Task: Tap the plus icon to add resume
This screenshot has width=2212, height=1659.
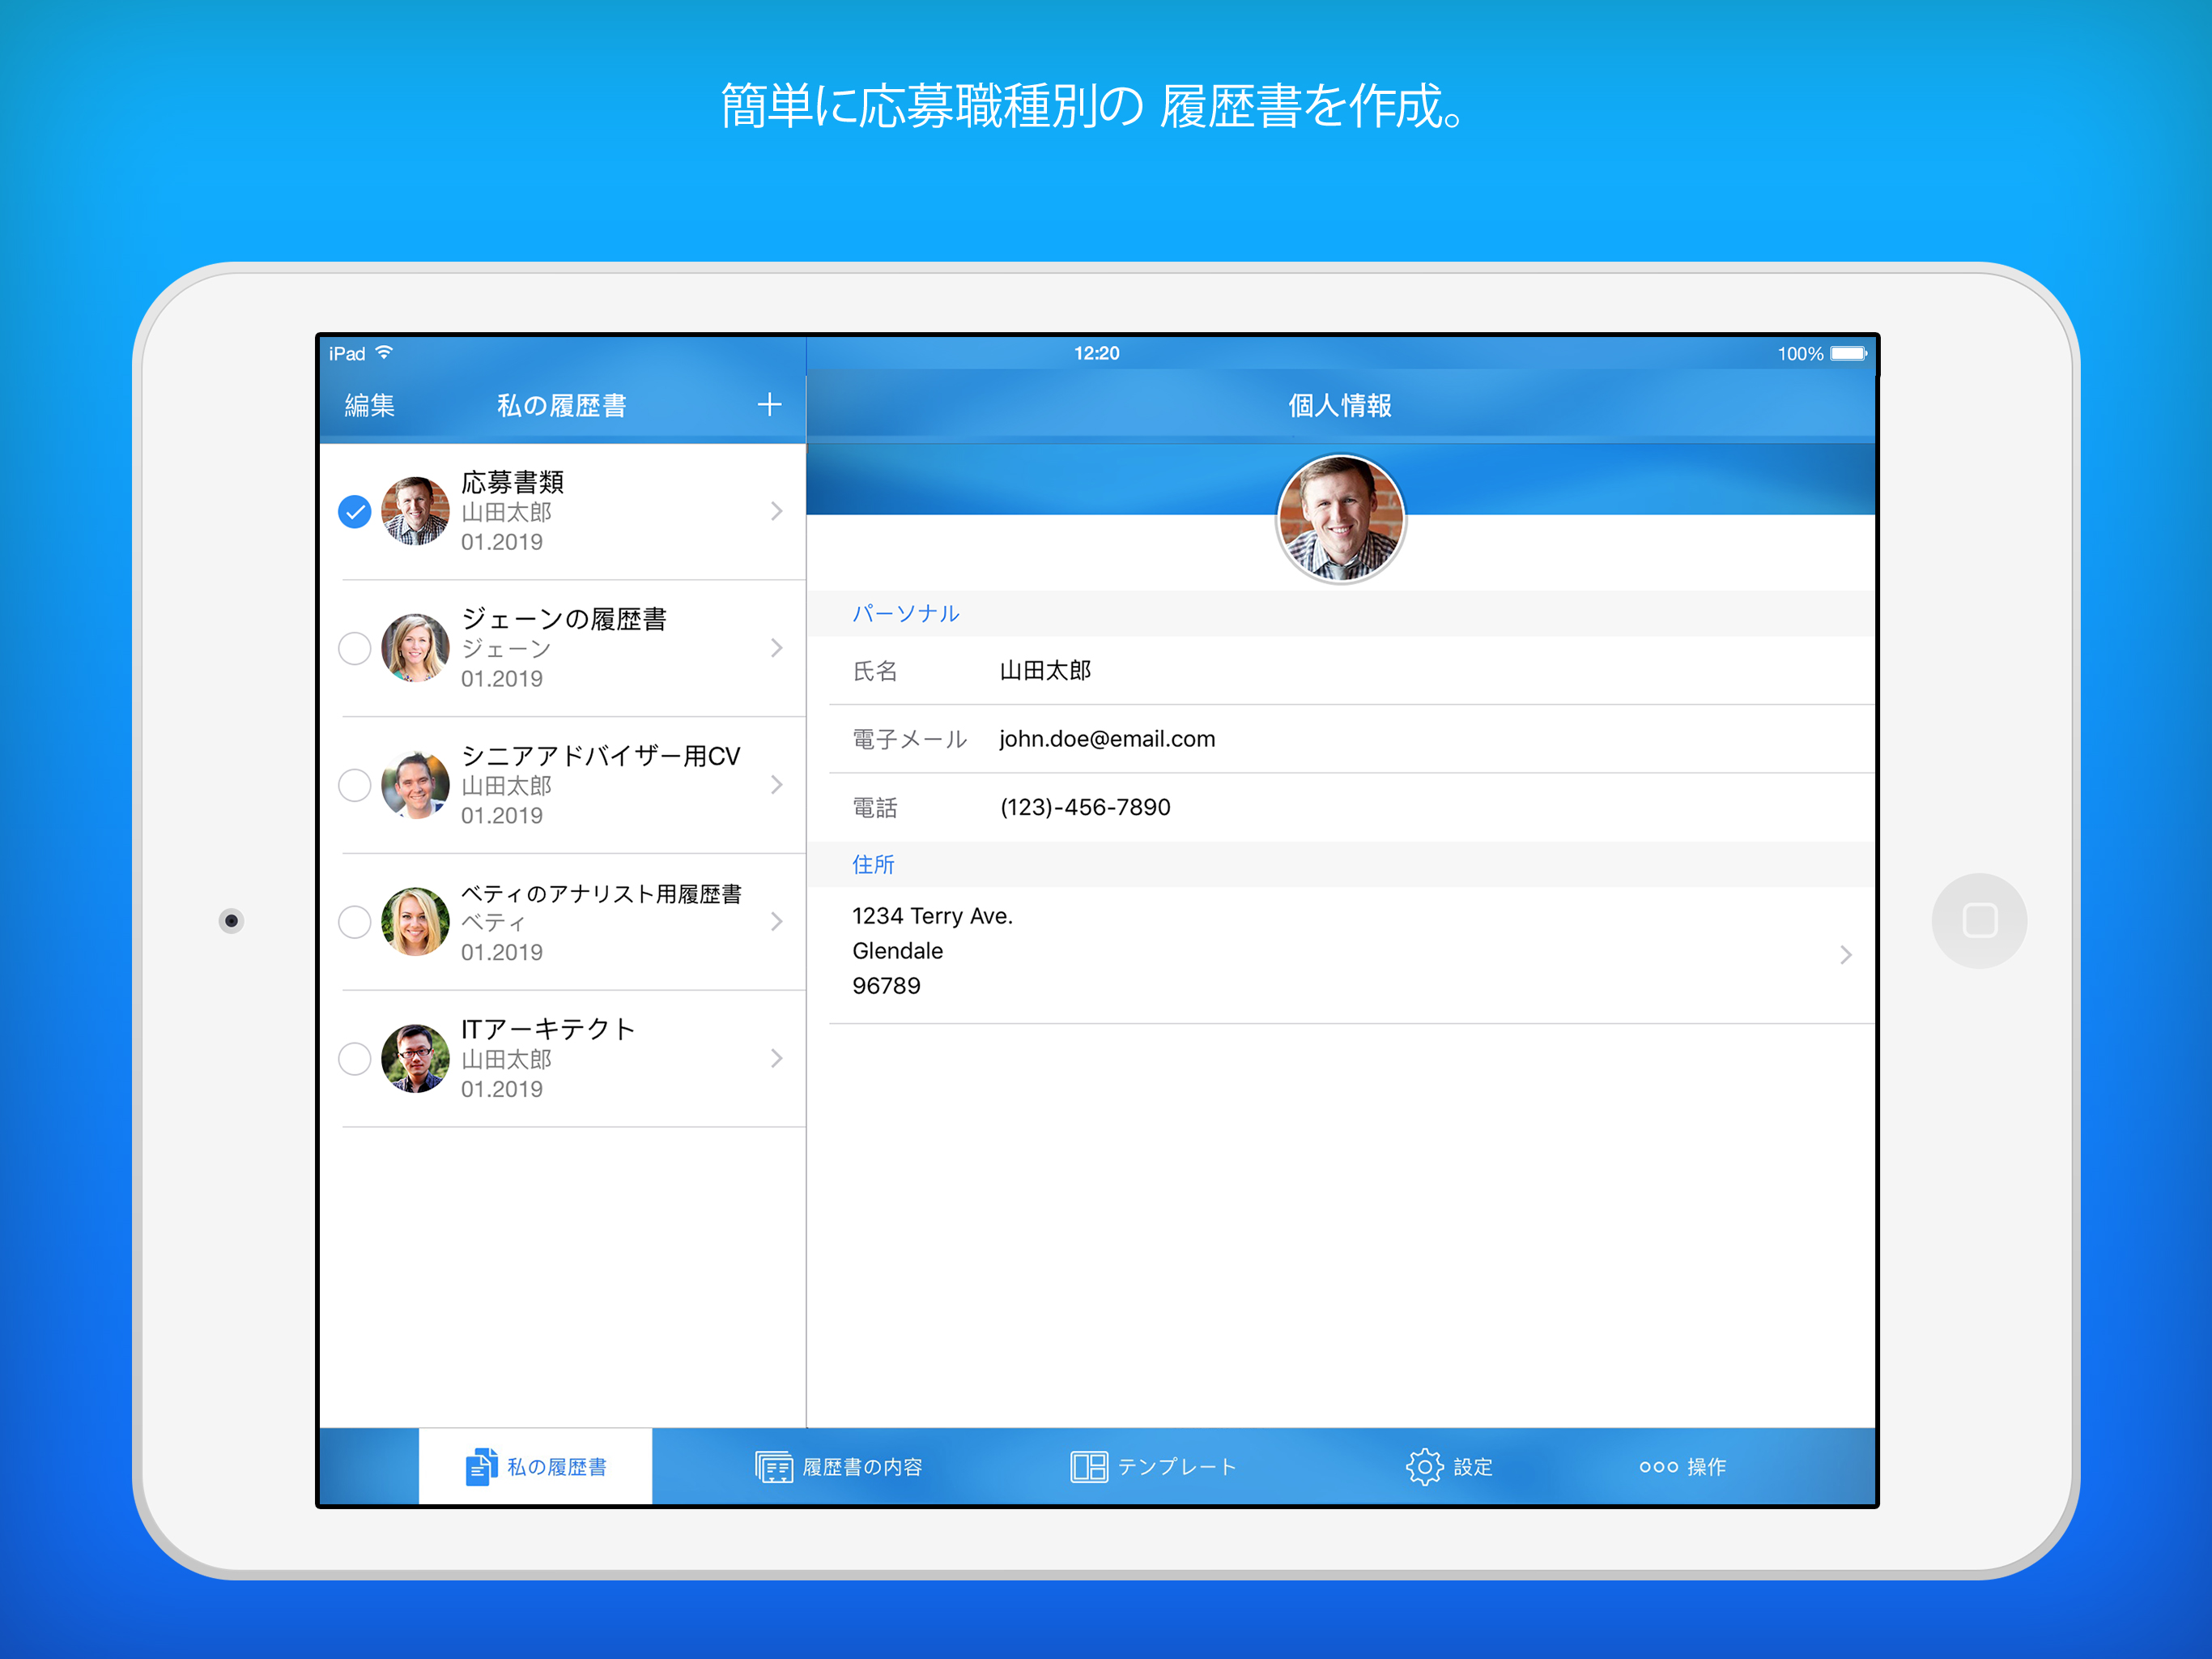Action: (769, 405)
